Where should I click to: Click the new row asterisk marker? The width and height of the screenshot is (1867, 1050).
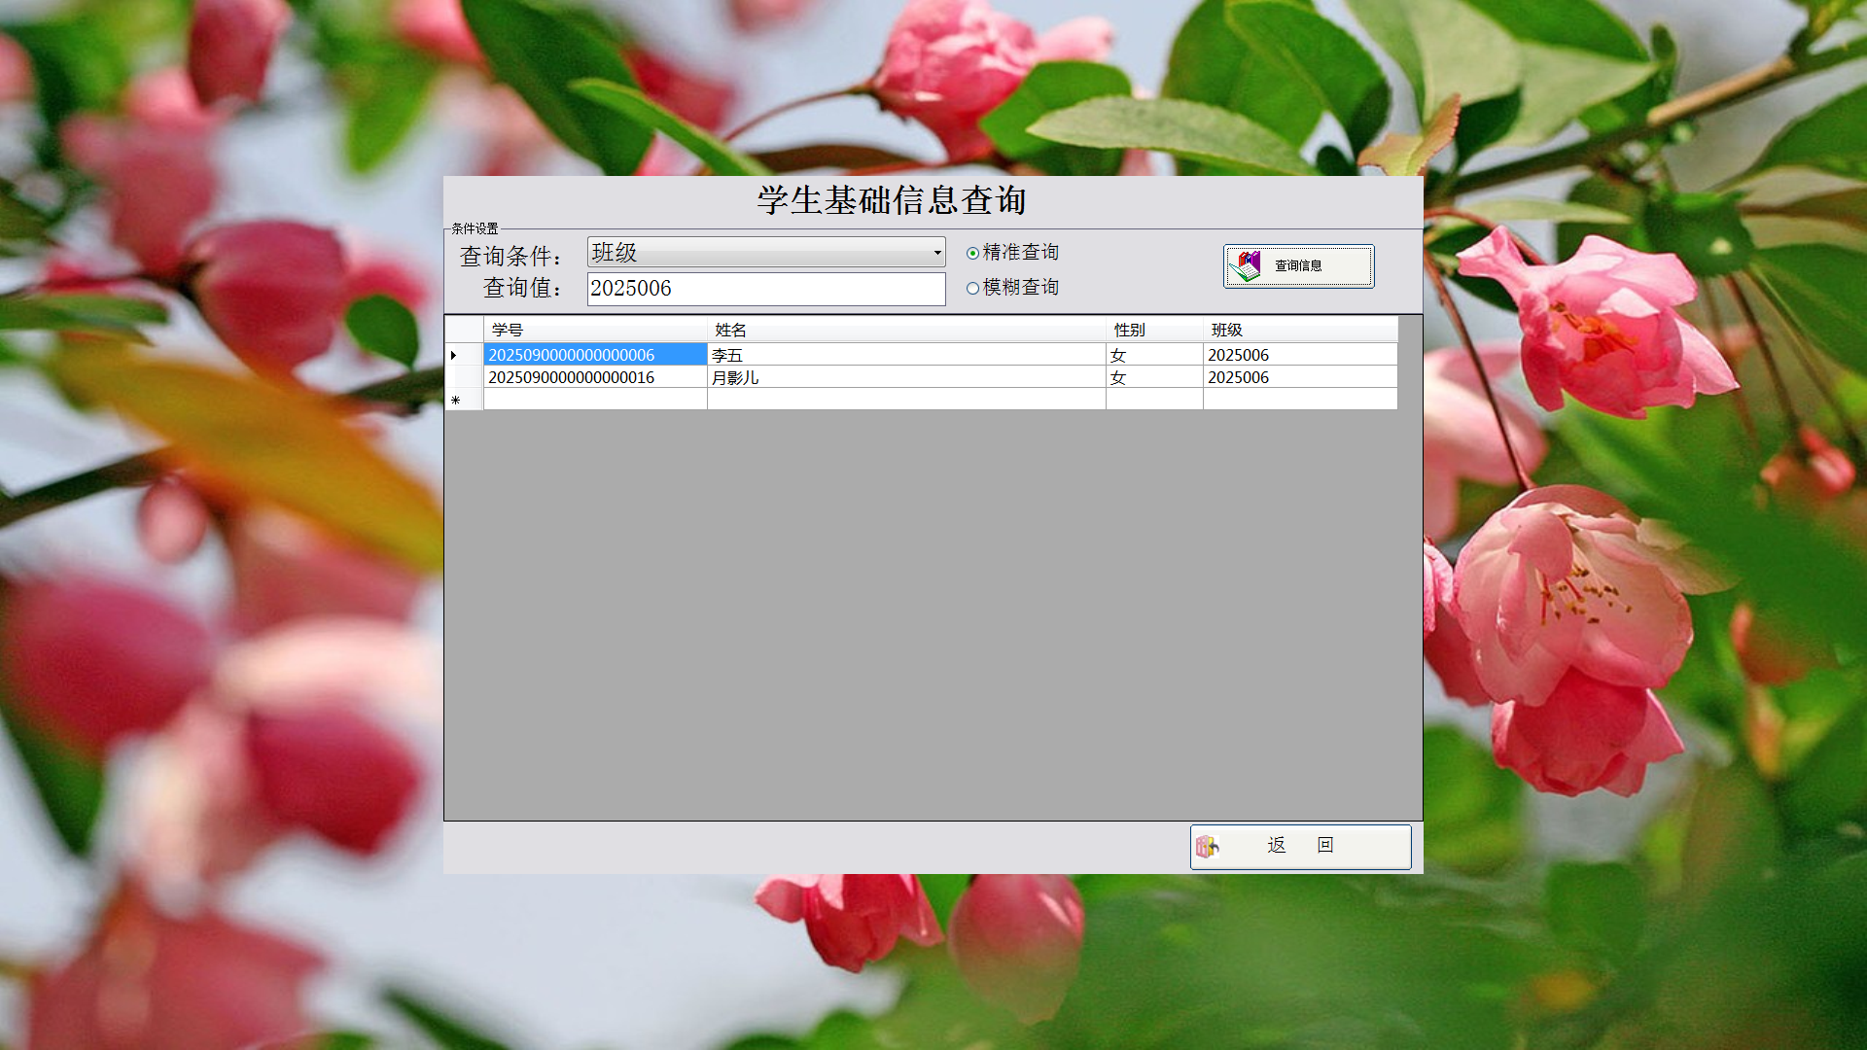point(455,400)
